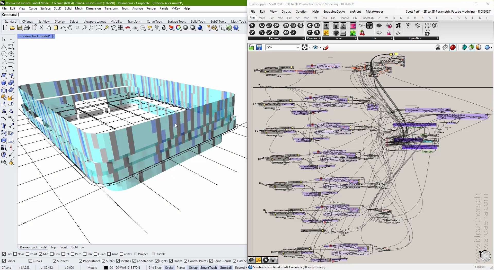494x270 pixels.
Task: Open a file with the folder icon in Rhino
Action: pos(12,28)
